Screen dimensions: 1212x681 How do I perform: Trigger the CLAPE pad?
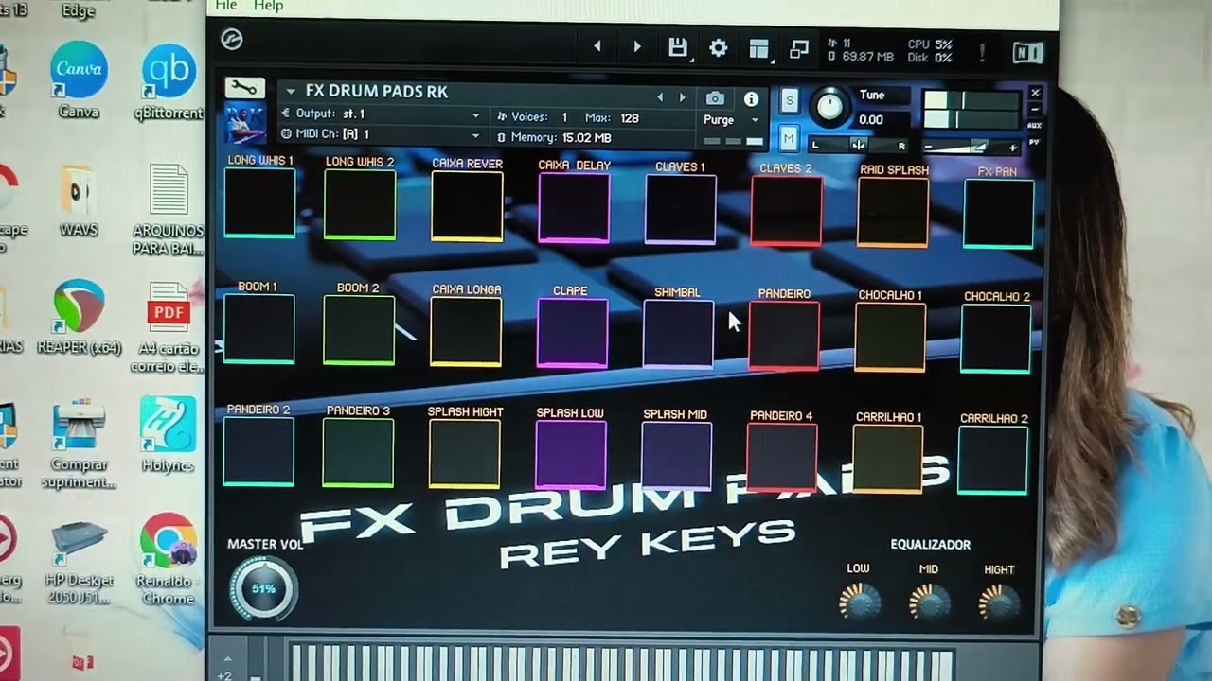[x=572, y=333]
